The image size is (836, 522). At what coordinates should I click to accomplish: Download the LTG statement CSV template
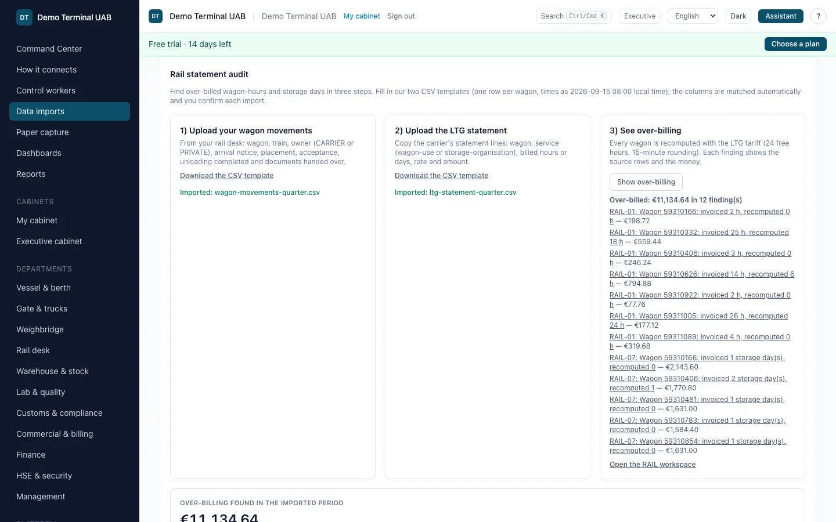pos(441,176)
